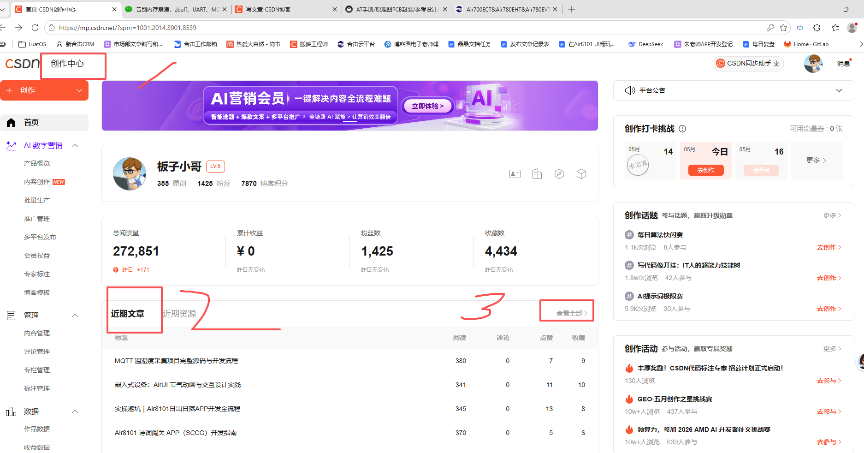
Task: Click the user avatar at top right
Action: point(813,64)
